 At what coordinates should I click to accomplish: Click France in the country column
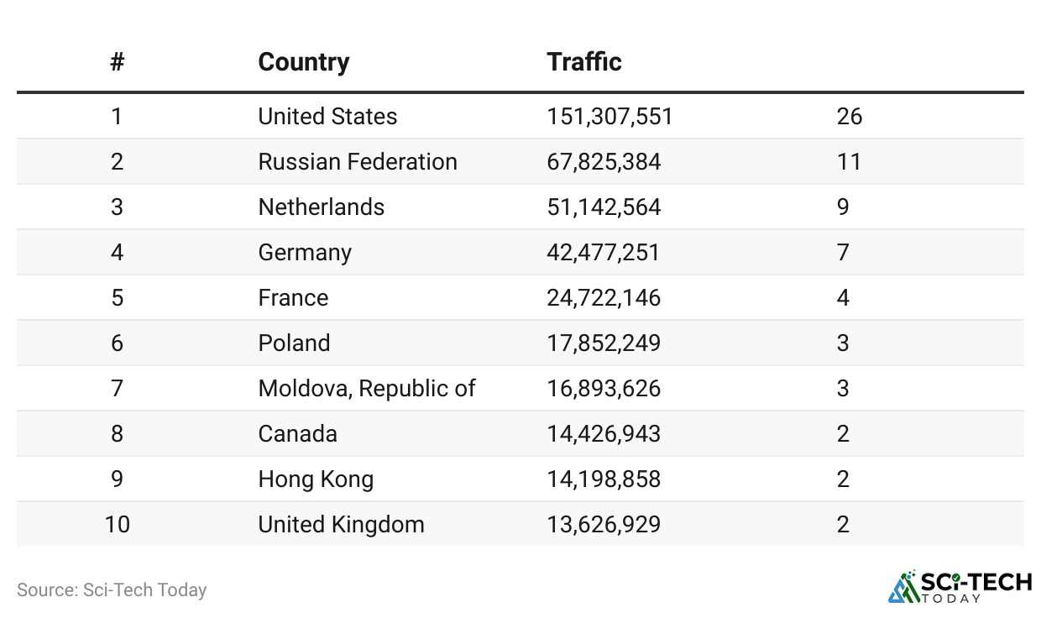293,298
